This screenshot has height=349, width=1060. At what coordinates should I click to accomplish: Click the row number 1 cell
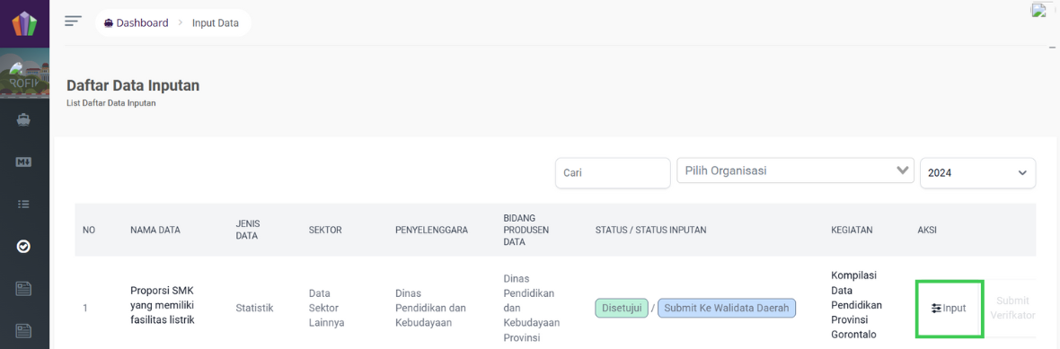coord(85,308)
